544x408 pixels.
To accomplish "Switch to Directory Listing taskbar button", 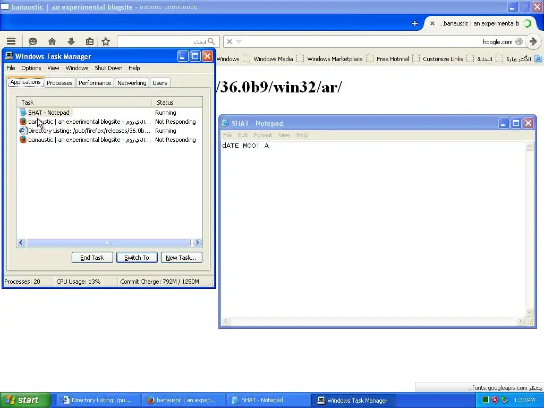I will 98,401.
